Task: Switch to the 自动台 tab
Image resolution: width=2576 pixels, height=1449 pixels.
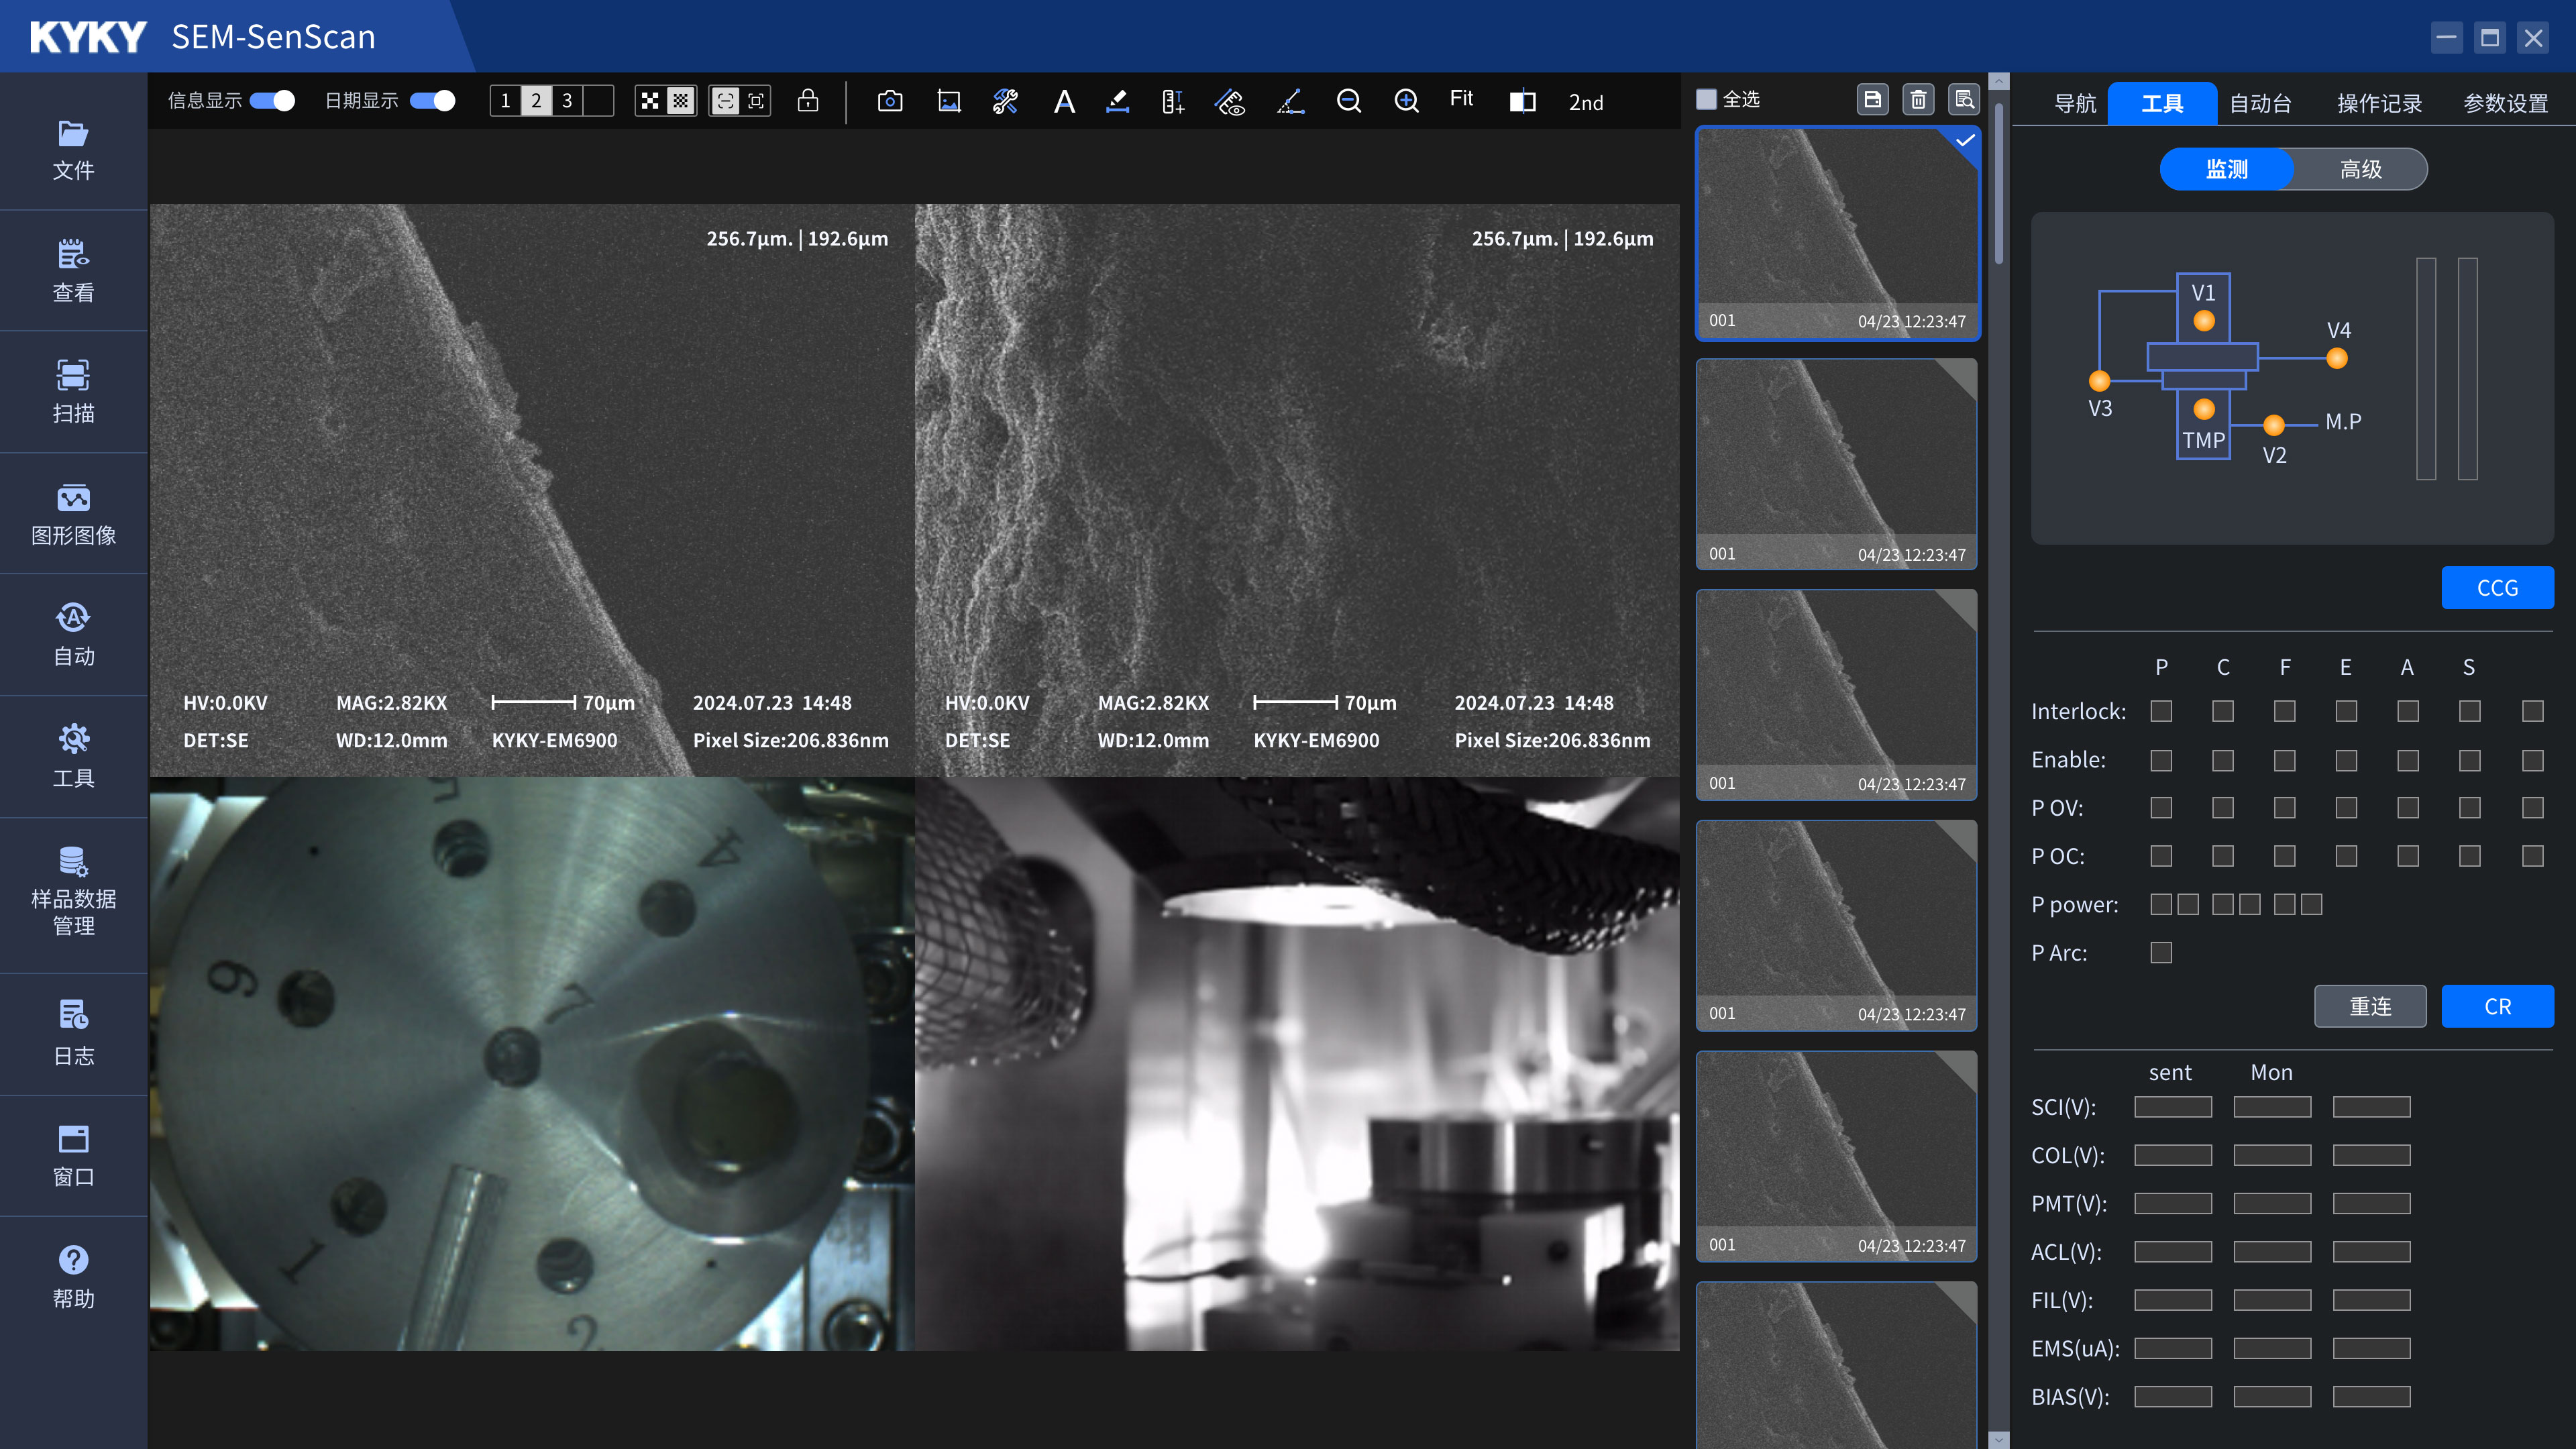Action: pyautogui.click(x=2260, y=103)
